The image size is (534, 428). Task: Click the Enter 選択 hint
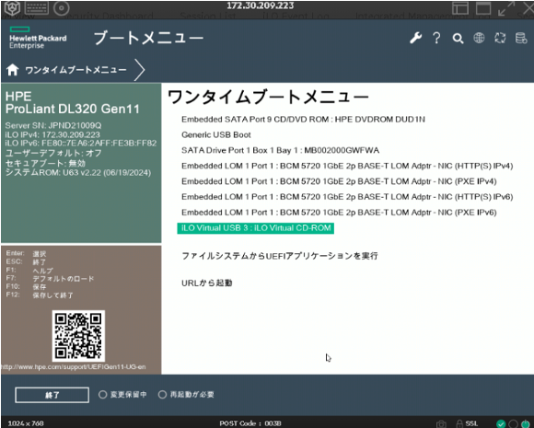point(26,254)
